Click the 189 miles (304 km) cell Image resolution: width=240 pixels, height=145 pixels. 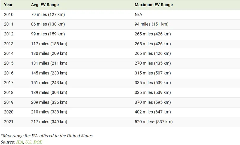coord(49,92)
